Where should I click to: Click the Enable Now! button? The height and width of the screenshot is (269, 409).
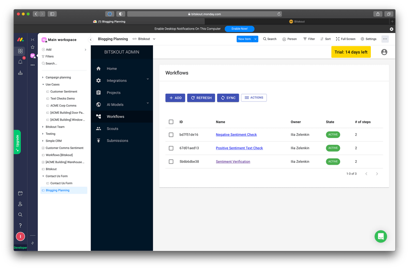[240, 29]
